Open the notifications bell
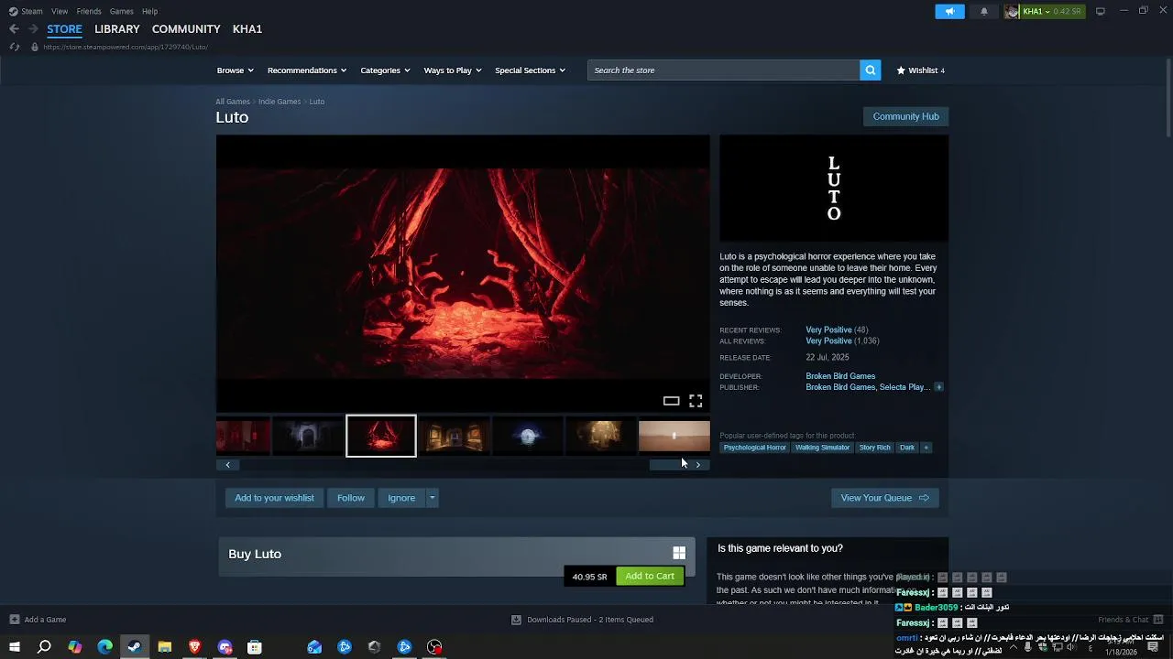 click(x=984, y=11)
